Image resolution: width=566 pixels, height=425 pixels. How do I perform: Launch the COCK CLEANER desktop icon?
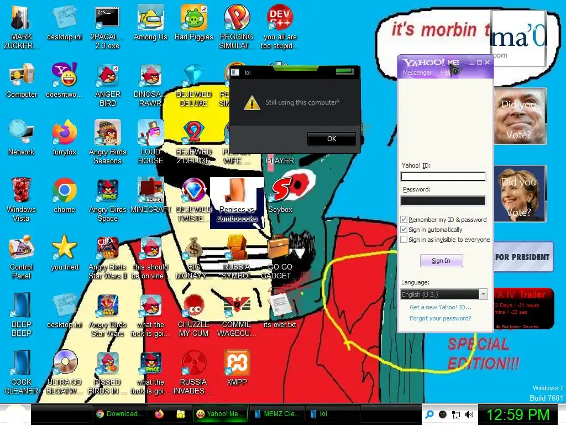click(x=22, y=372)
